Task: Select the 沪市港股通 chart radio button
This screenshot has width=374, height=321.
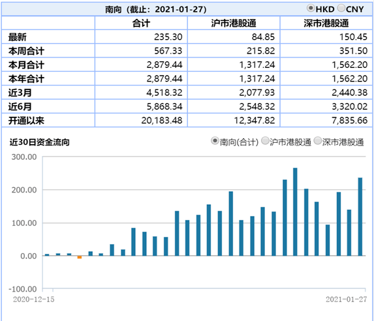Action: tap(265, 141)
